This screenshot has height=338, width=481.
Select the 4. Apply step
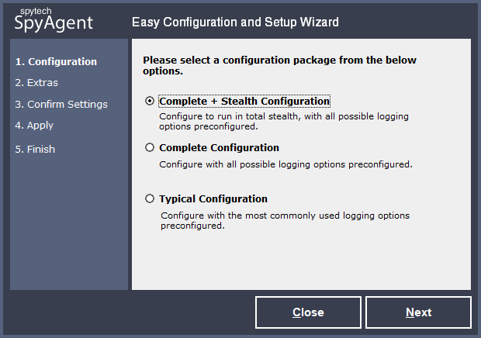[34, 125]
